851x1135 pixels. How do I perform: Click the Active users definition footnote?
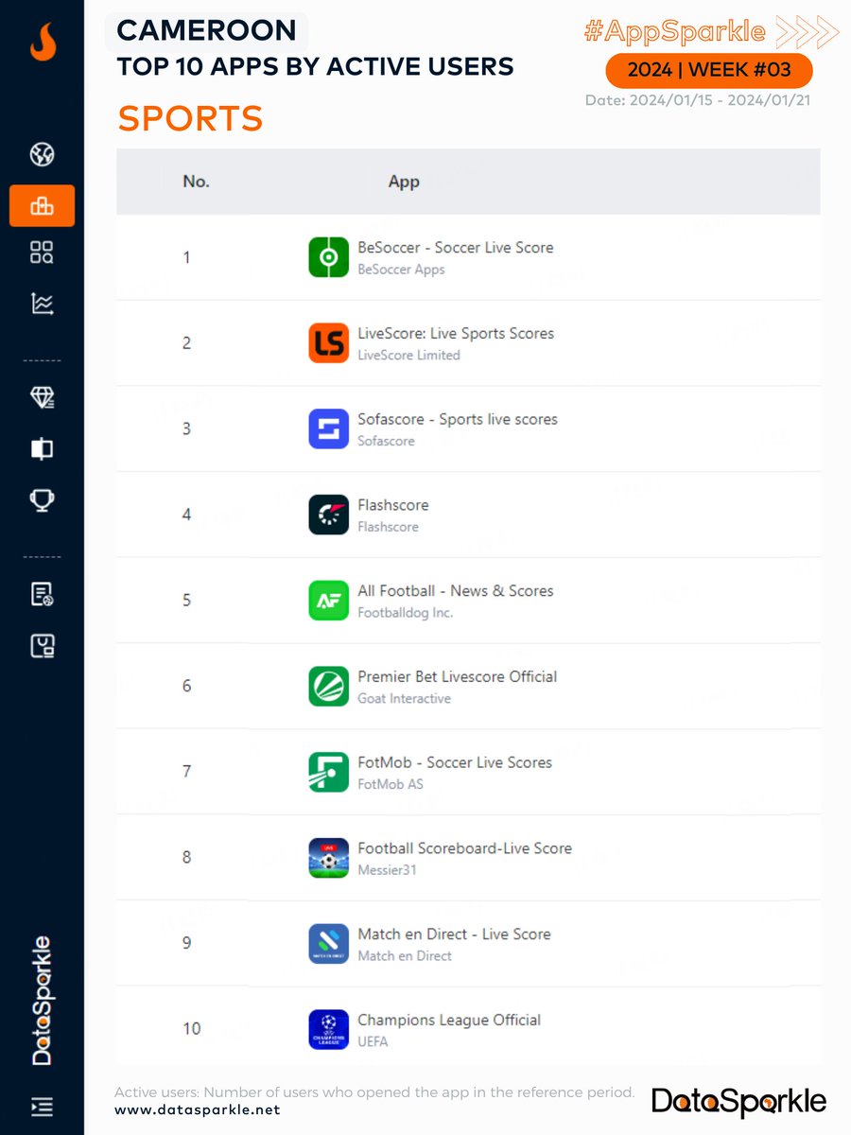tap(374, 1092)
